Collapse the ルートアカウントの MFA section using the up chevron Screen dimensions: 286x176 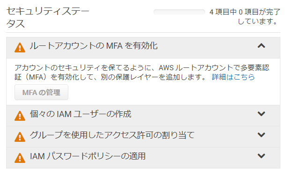pyautogui.click(x=261, y=45)
